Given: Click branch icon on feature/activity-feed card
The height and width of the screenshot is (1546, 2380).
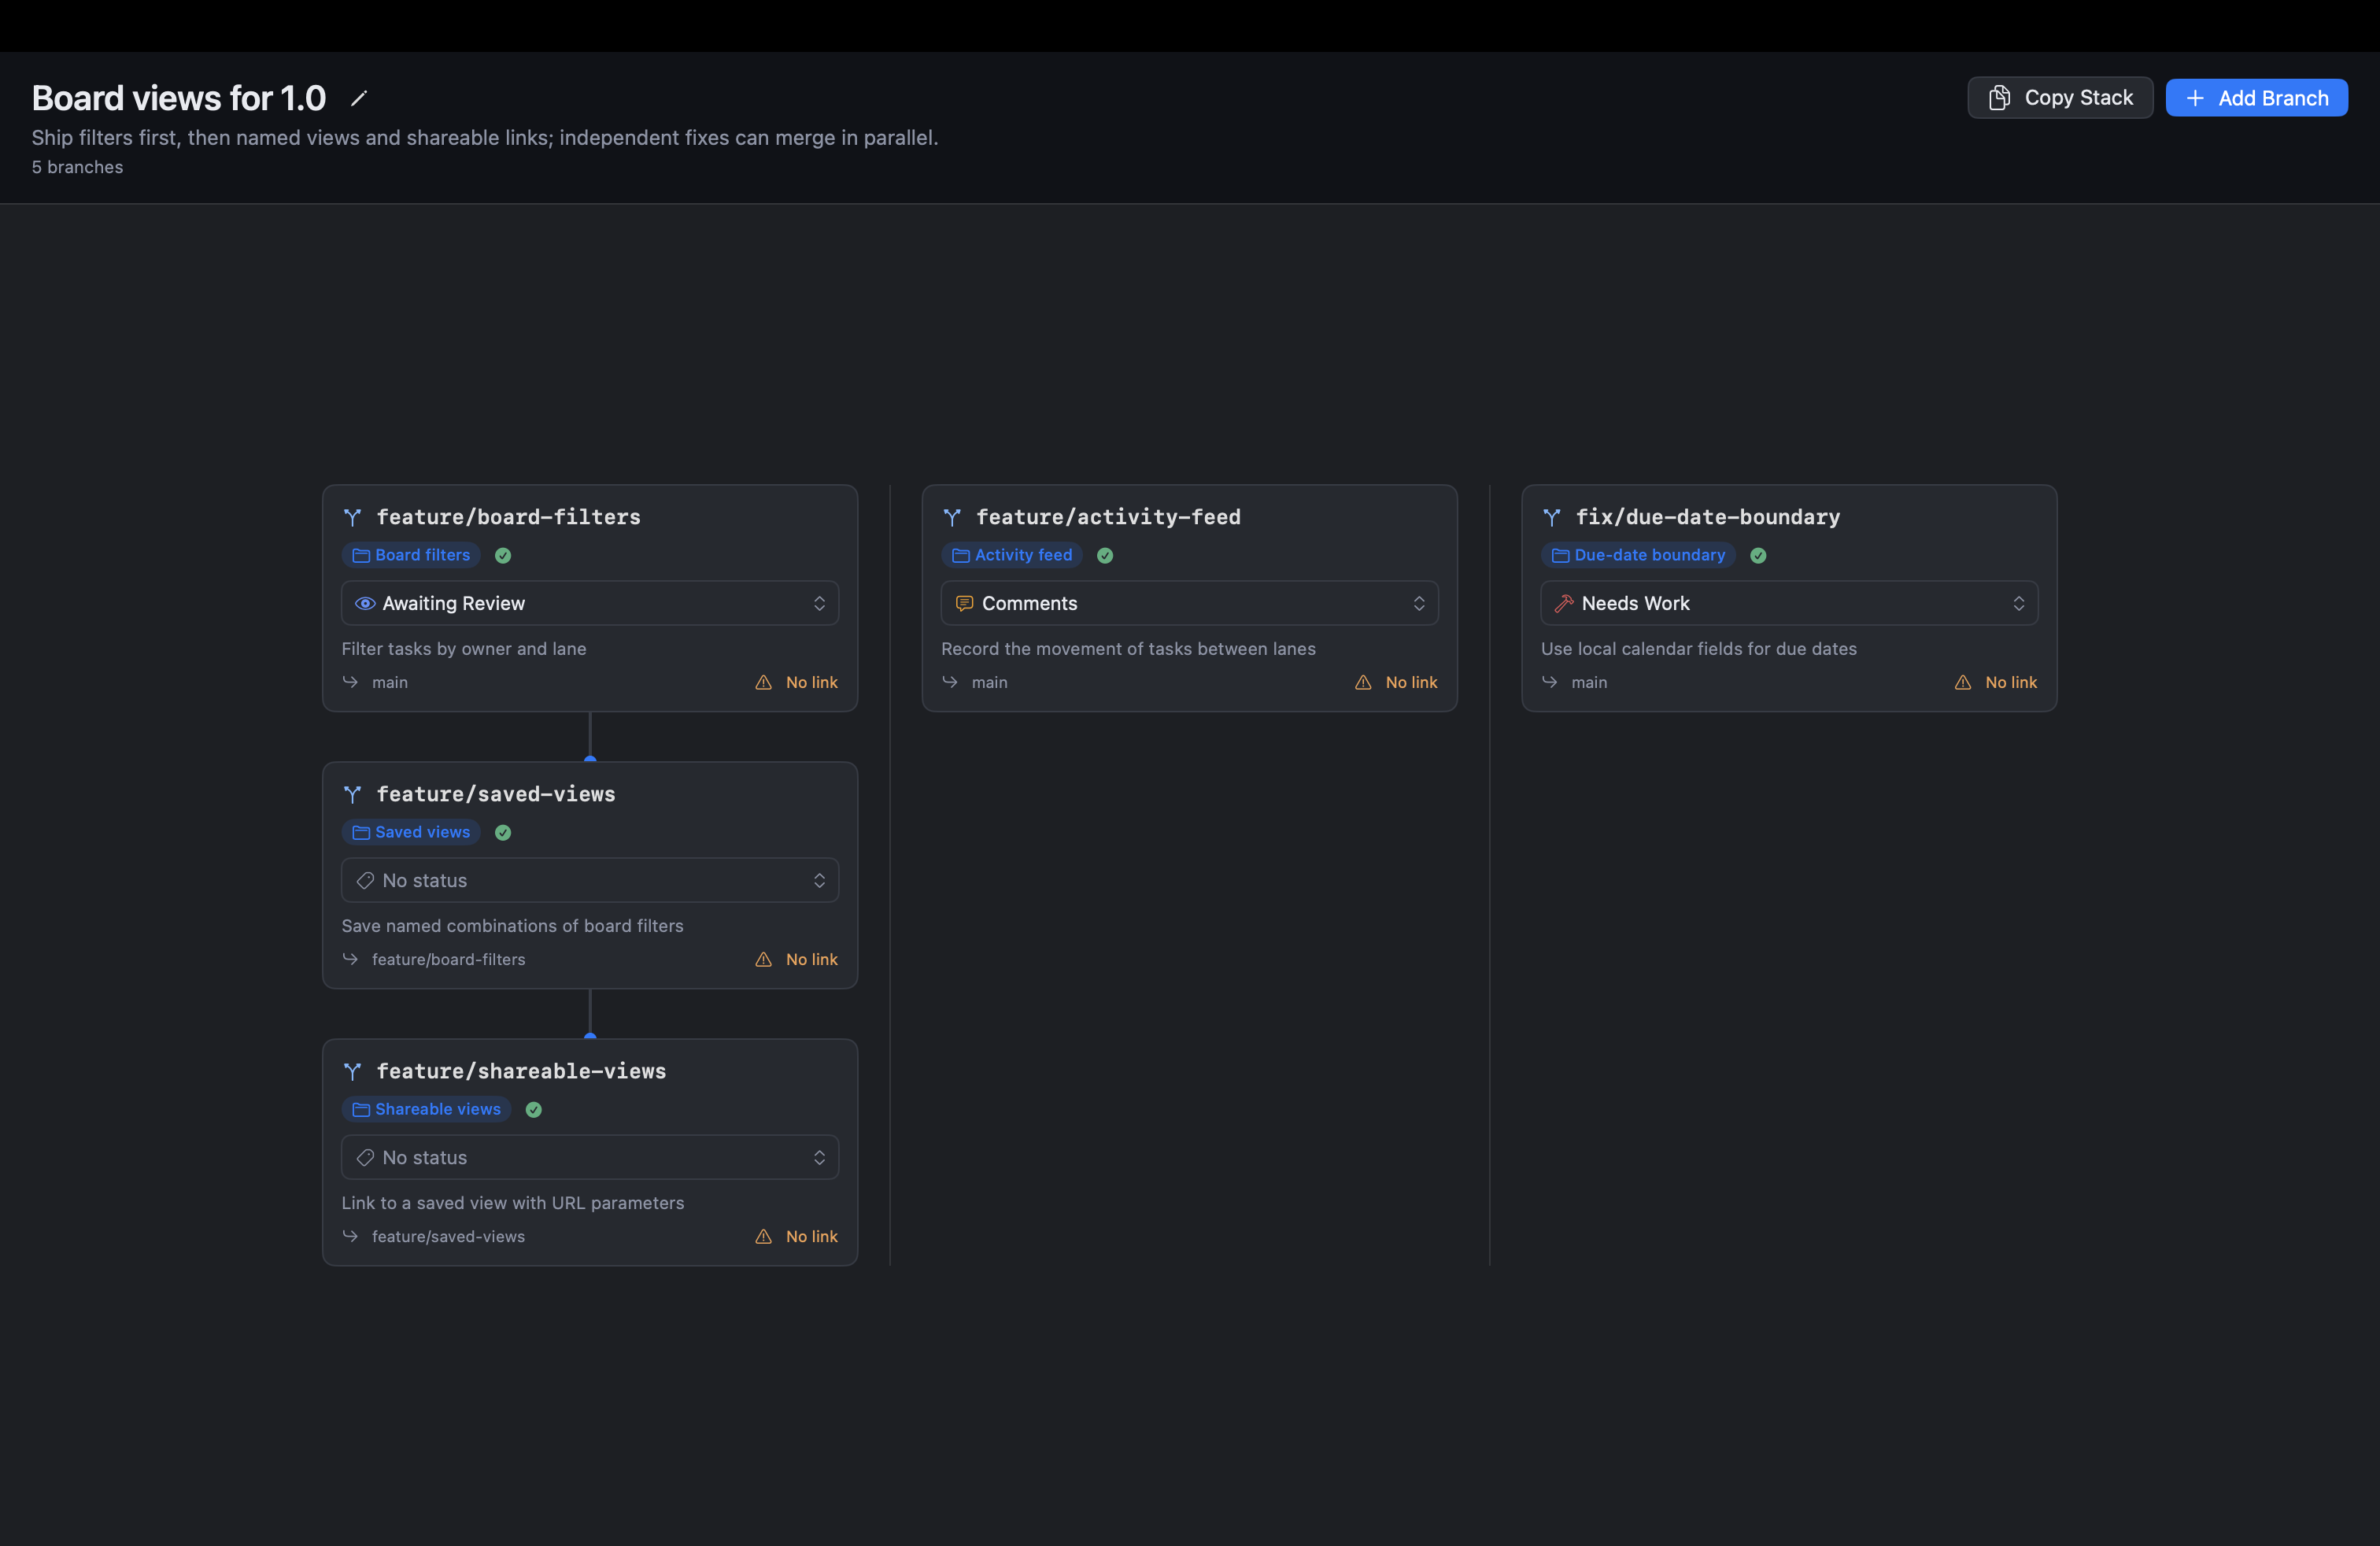Looking at the screenshot, I should [952, 517].
